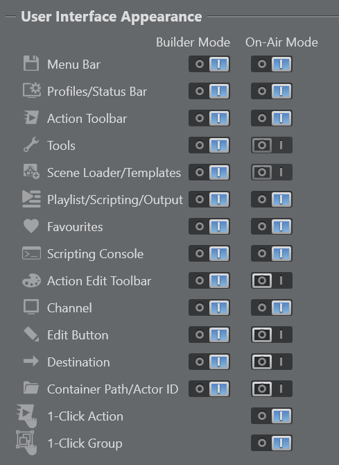Click the Profiles/Status Bar gear monitor icon
This screenshot has height=465, width=339.
32,90
